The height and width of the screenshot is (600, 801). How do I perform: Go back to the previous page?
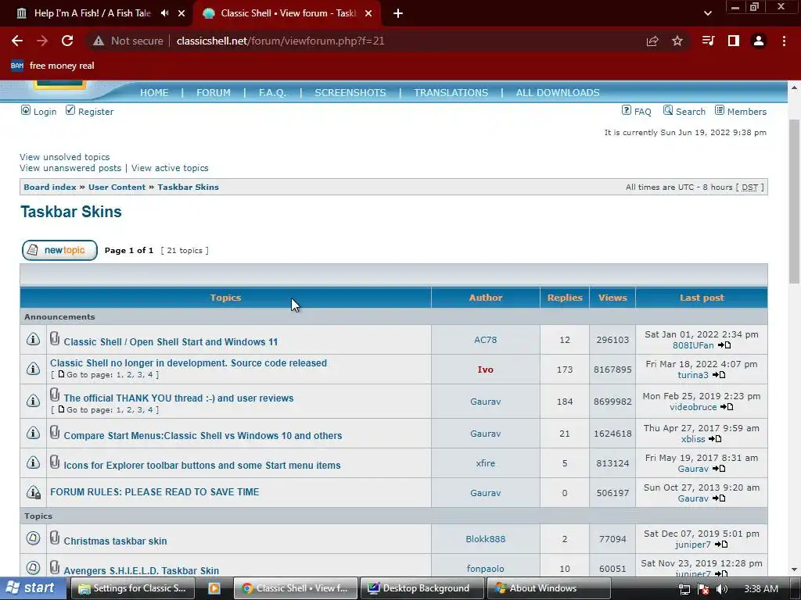[17, 41]
